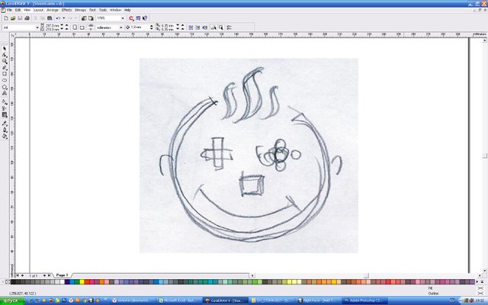Click the Print icon
The height and width of the screenshot is (305, 488).
click(27, 18)
